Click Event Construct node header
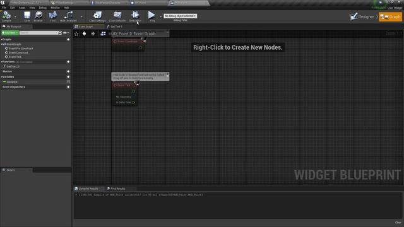This screenshot has height=227, width=404. 128,42
